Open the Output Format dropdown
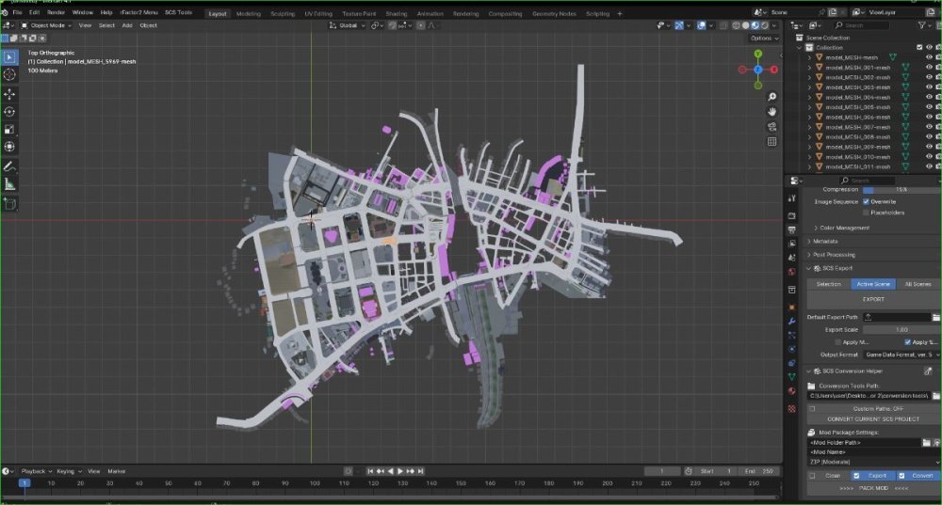942x505 pixels. (901, 355)
